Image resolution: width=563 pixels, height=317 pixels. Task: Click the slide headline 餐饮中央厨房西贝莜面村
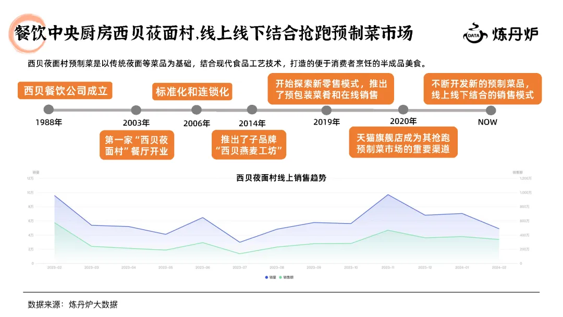tap(214, 33)
